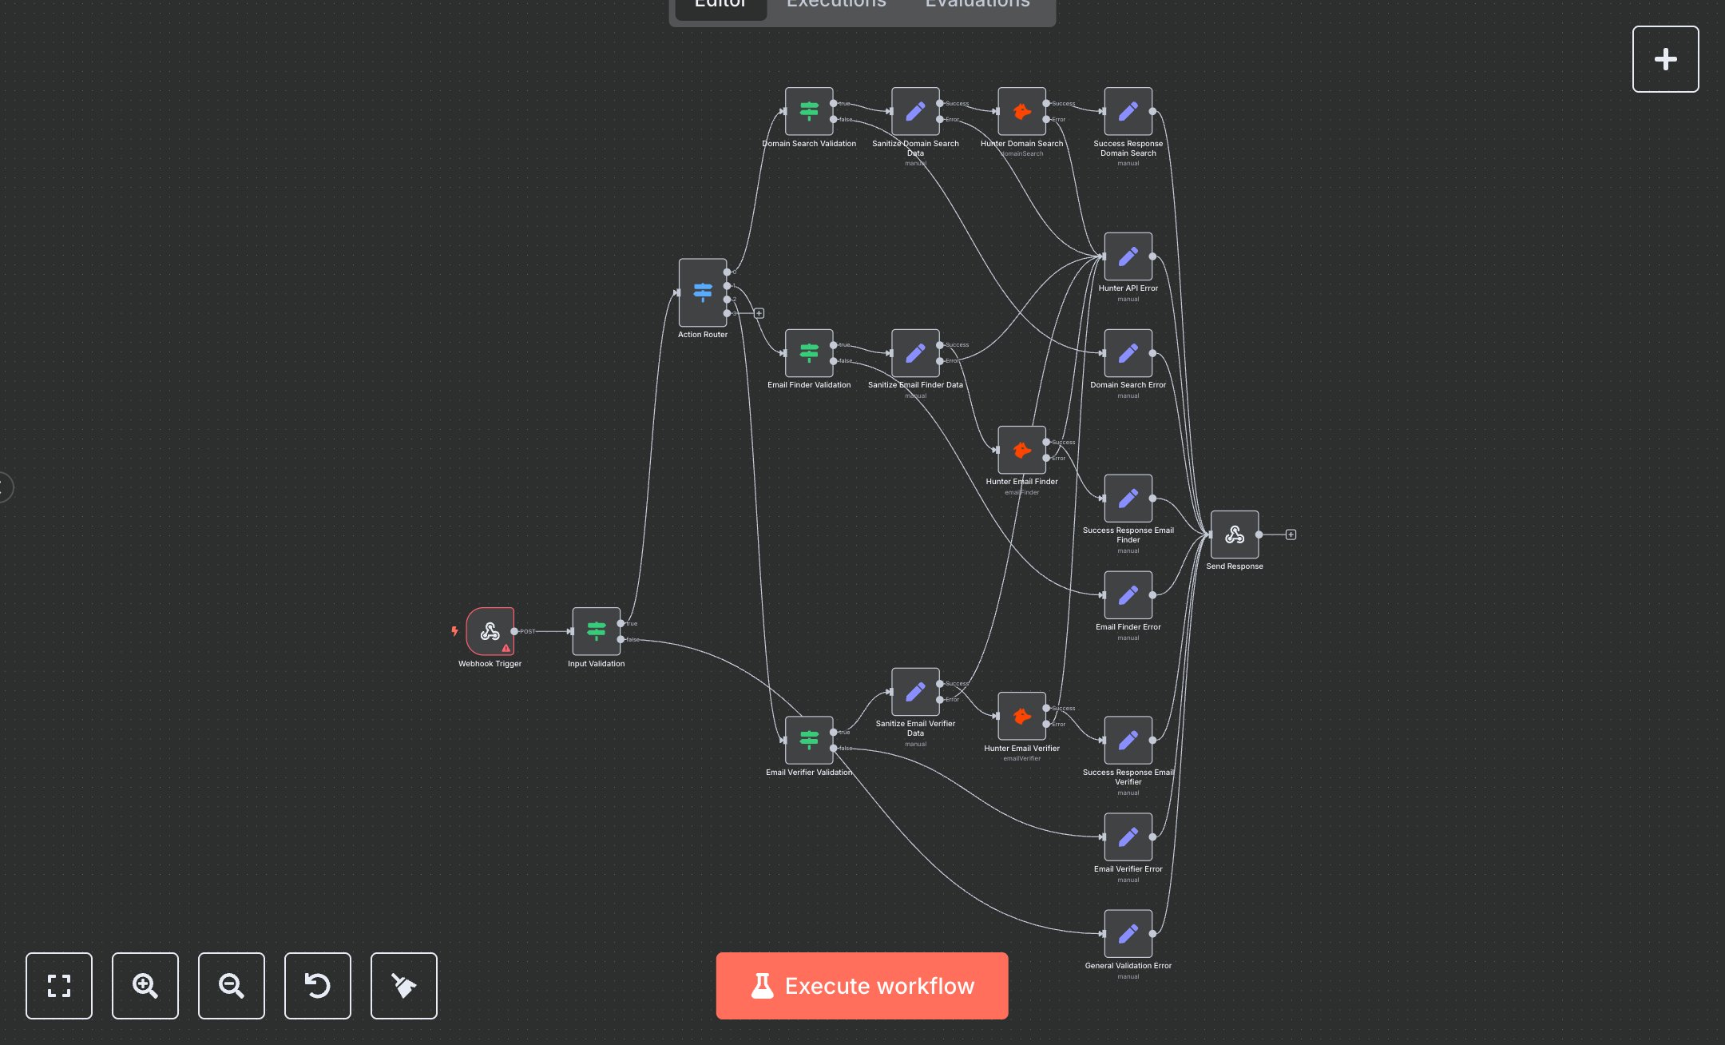Add node after Send Response output
This screenshot has height=1045, width=1725.
click(x=1291, y=534)
